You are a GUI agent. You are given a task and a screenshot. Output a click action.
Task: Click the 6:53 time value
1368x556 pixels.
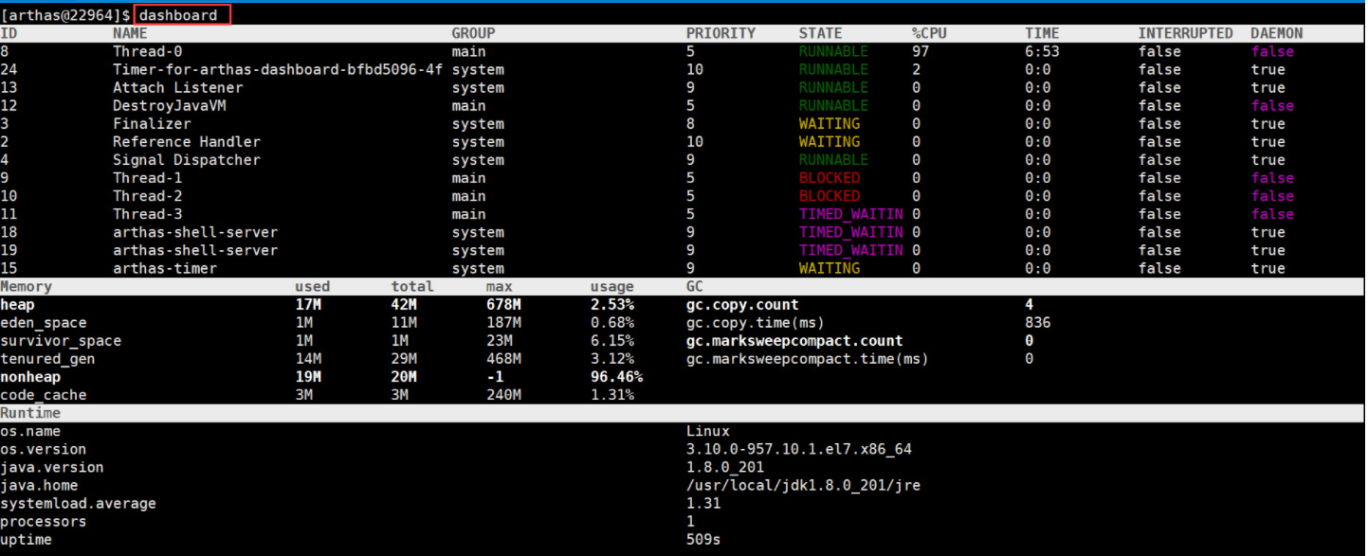click(x=1042, y=51)
